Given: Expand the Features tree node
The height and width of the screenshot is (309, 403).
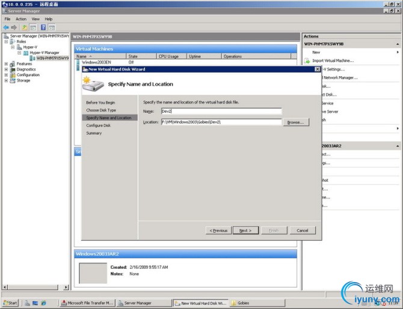Looking at the screenshot, I should (6, 64).
